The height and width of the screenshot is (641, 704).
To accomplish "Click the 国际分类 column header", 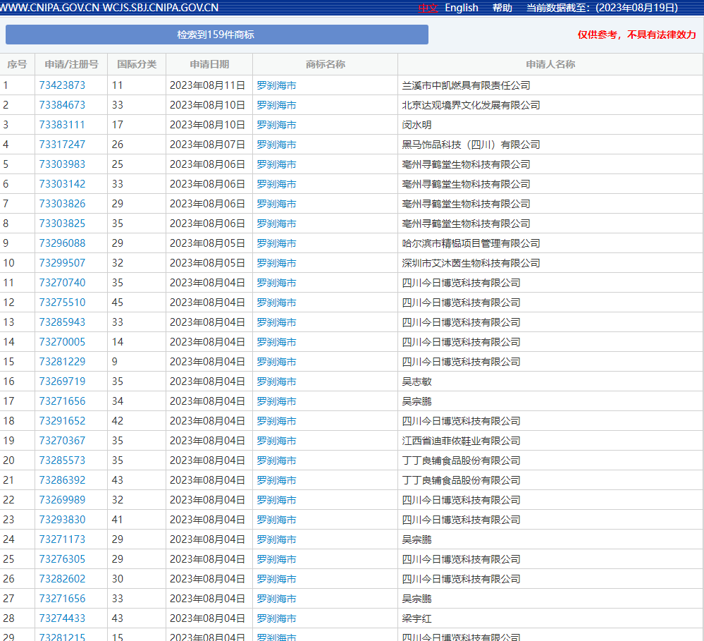I will coord(137,64).
